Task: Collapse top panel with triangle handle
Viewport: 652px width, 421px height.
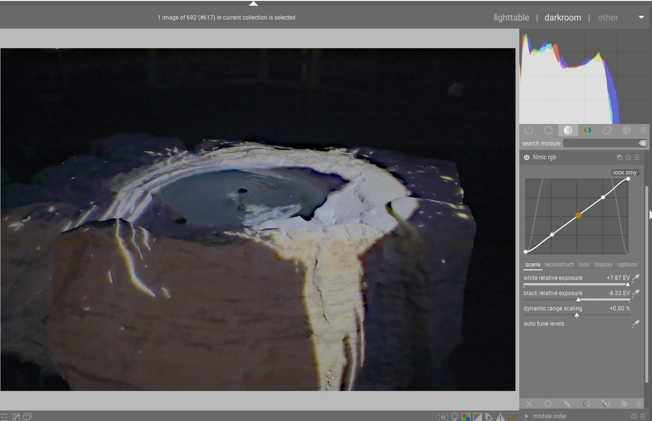Action: (254, 3)
